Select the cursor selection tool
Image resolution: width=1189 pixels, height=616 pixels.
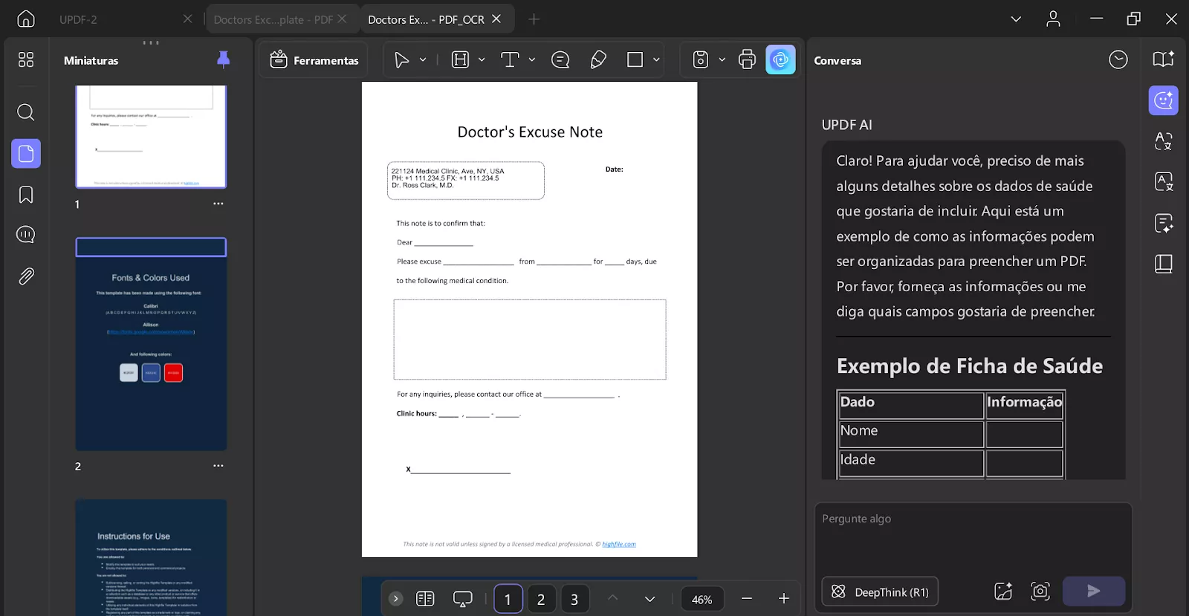401,60
